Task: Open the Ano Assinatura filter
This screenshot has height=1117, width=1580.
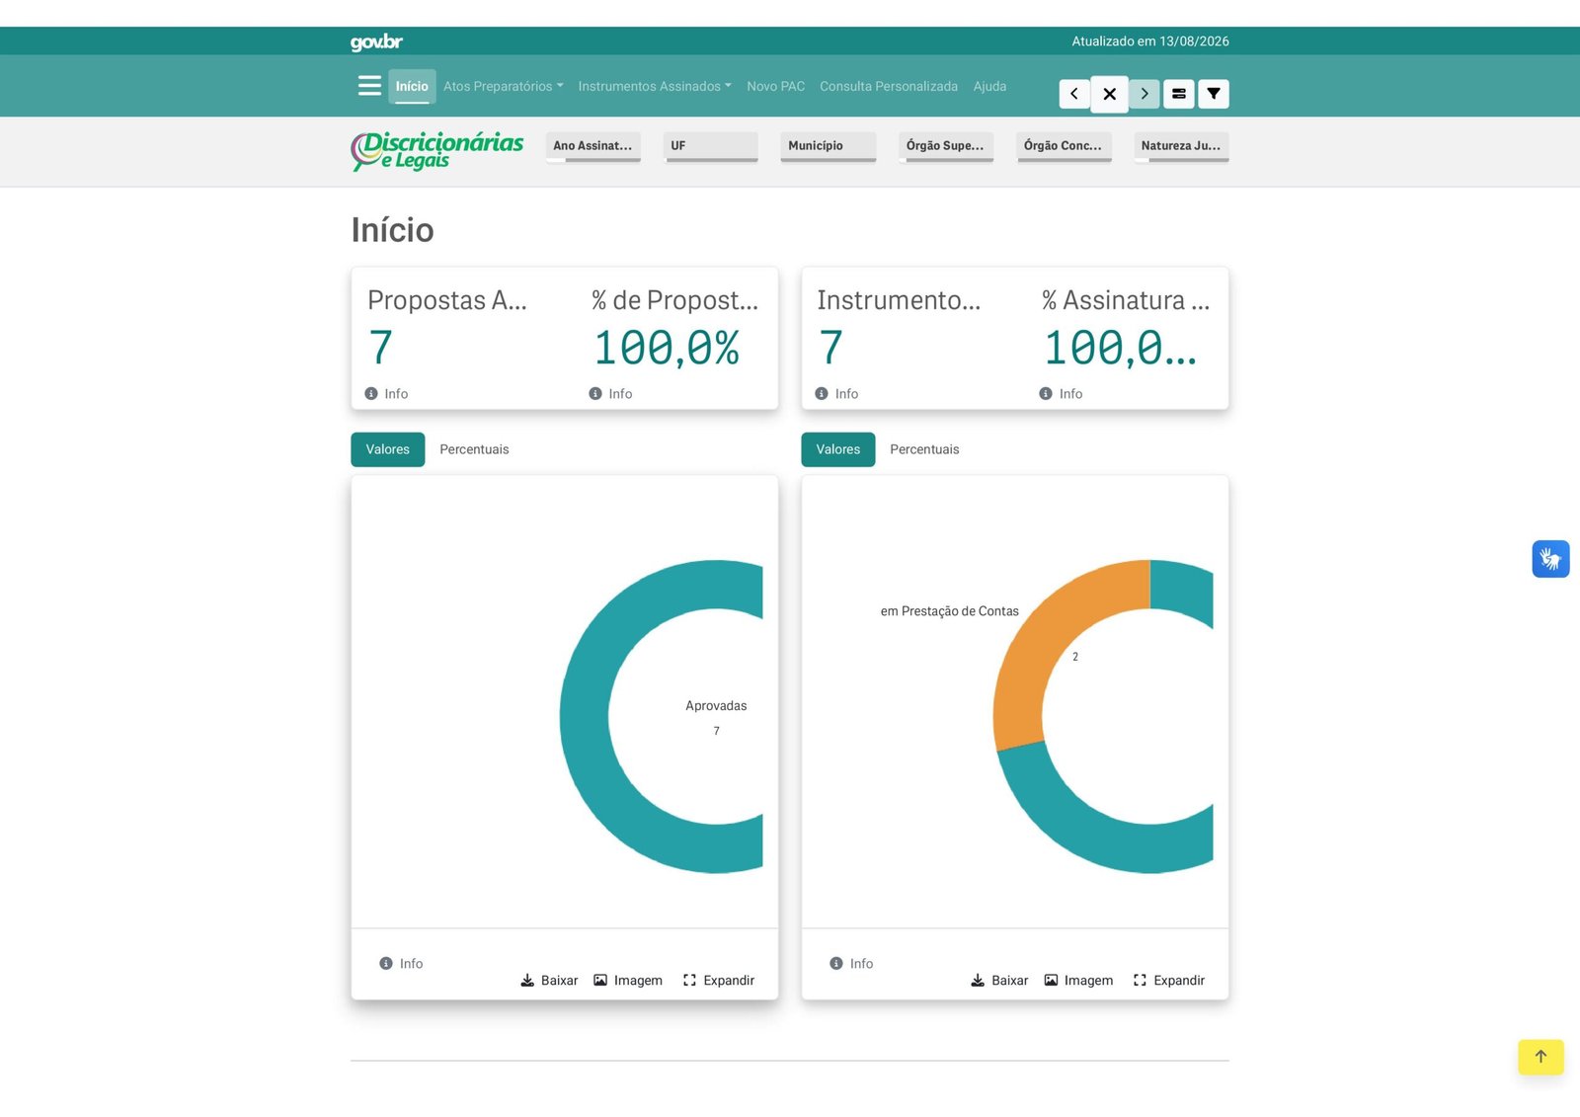Action: tap(593, 146)
